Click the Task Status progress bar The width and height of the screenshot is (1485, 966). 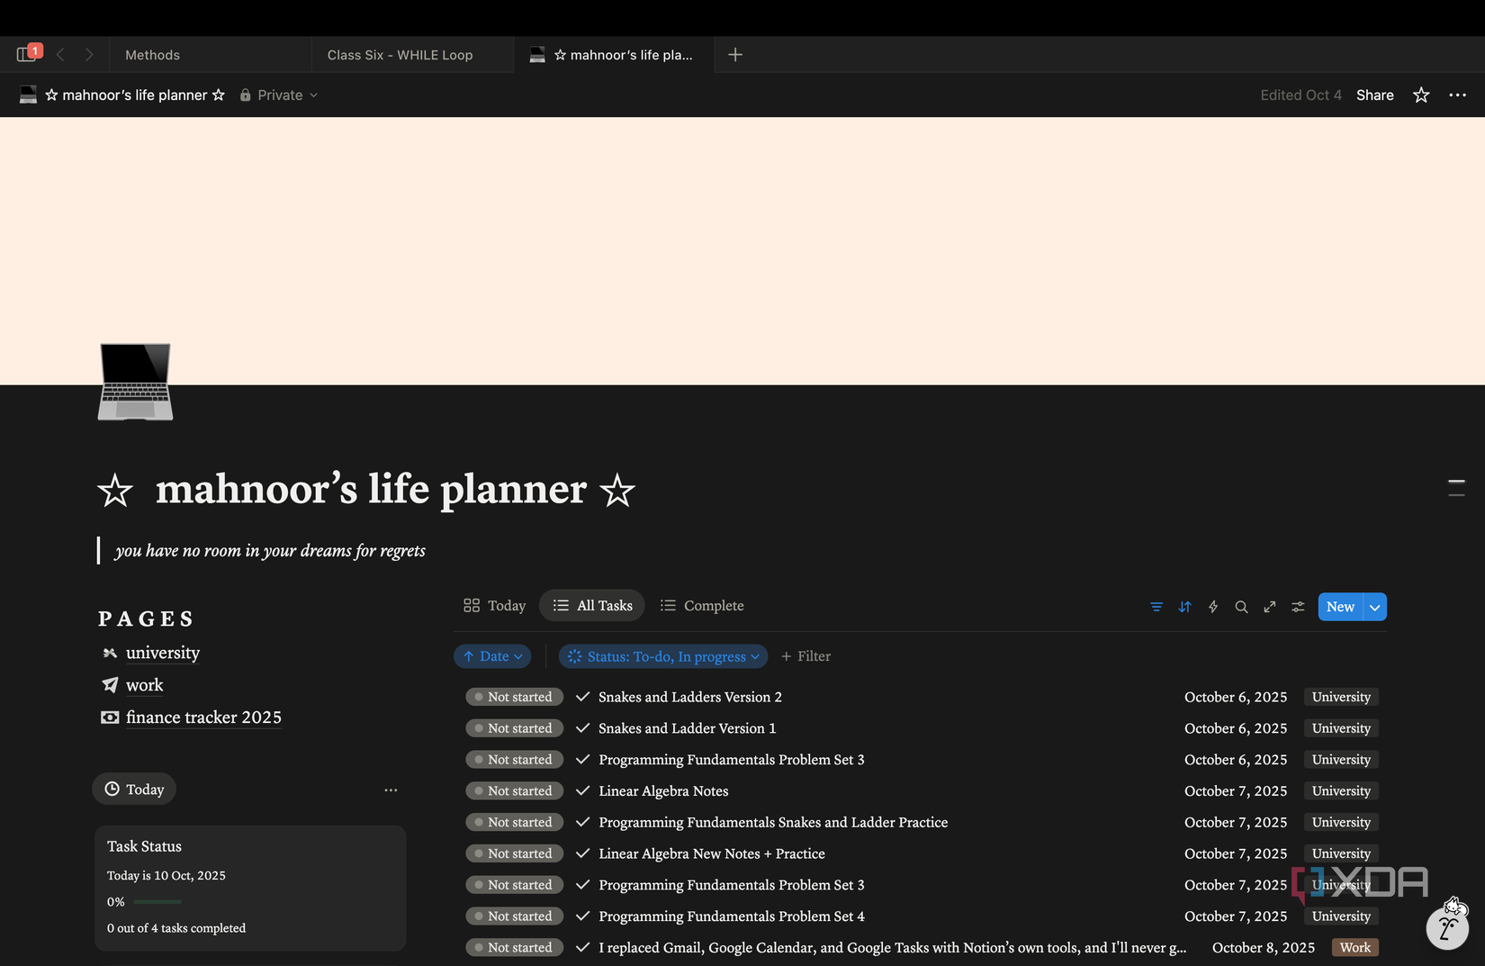tap(158, 901)
